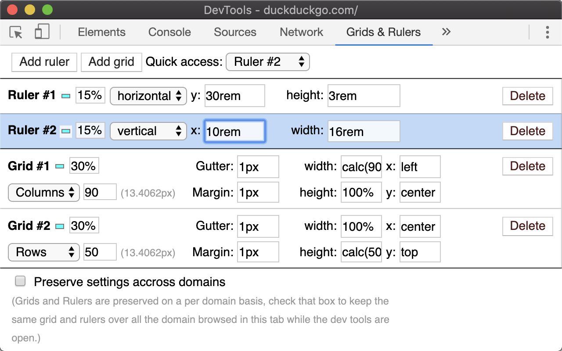562x351 pixels.
Task: Edit Grid #1 width calc field
Action: tap(361, 167)
